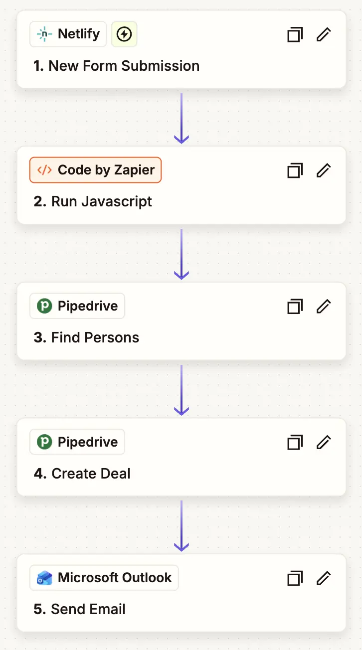Click the copy icon on the Find Persons step

295,306
